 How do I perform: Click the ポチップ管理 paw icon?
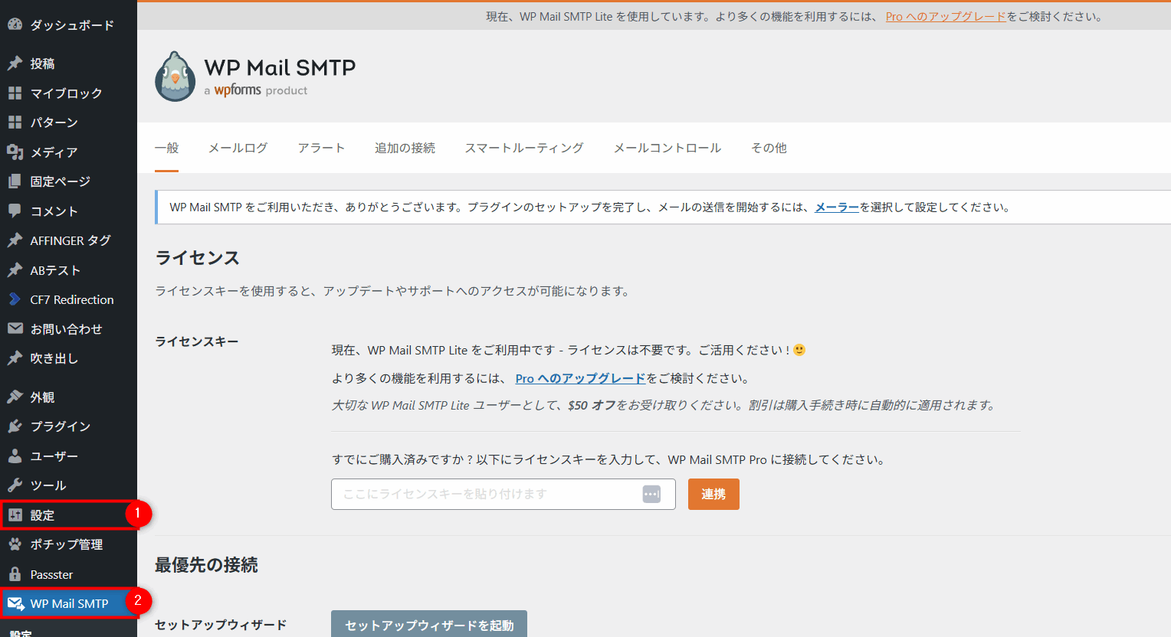[x=15, y=544]
